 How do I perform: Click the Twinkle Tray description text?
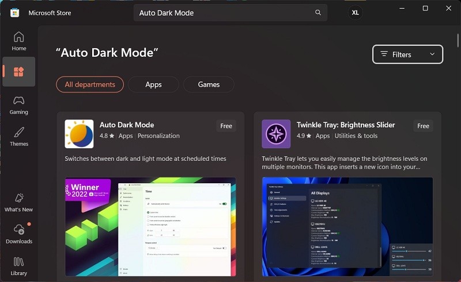pyautogui.click(x=345, y=163)
